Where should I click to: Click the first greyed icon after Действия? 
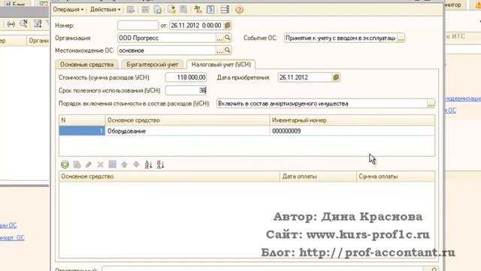(x=131, y=10)
